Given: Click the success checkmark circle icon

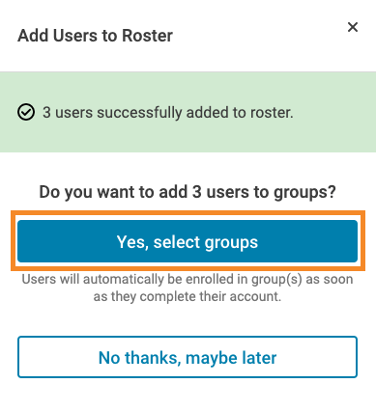Looking at the screenshot, I should pos(26,112).
